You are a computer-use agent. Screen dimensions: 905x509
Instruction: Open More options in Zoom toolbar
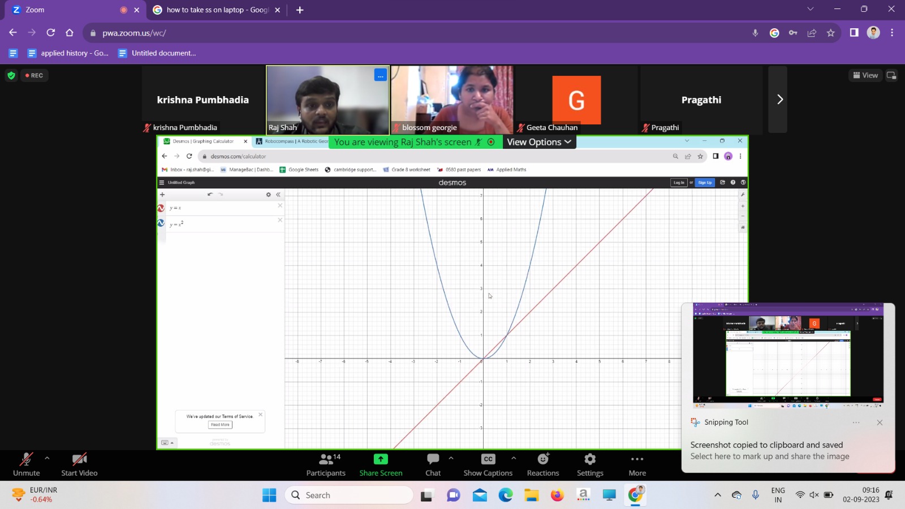pyautogui.click(x=637, y=464)
